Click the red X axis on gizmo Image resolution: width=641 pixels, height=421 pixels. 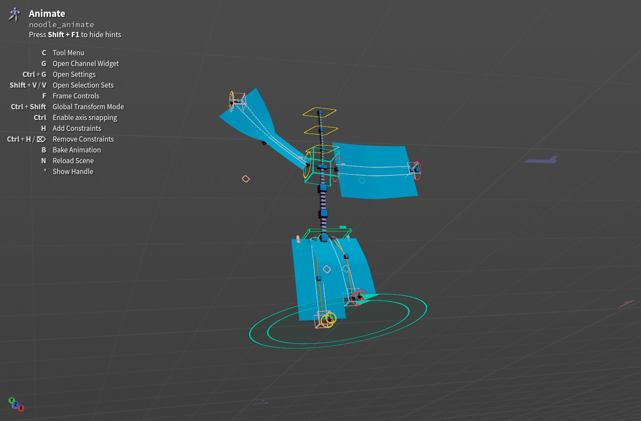pyautogui.click(x=21, y=408)
